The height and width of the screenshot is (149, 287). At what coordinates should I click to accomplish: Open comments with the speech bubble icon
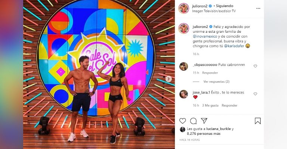[x=193, y=121]
